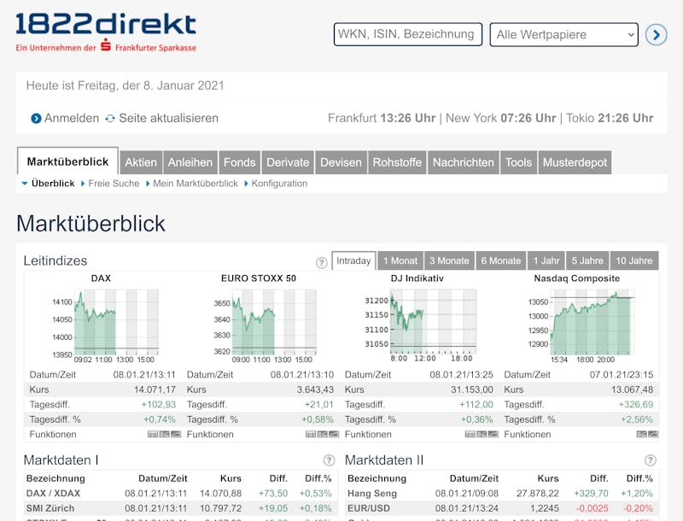This screenshot has height=521, width=683.
Task: Click the DJ Indikativ chart thumbnail
Action: pyautogui.click(x=420, y=325)
